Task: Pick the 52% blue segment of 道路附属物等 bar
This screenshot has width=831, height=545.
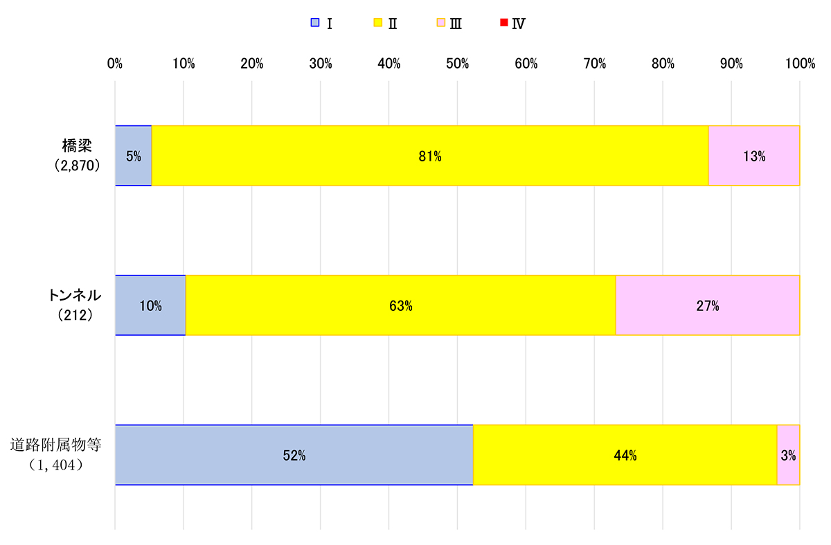Action: 294,455
